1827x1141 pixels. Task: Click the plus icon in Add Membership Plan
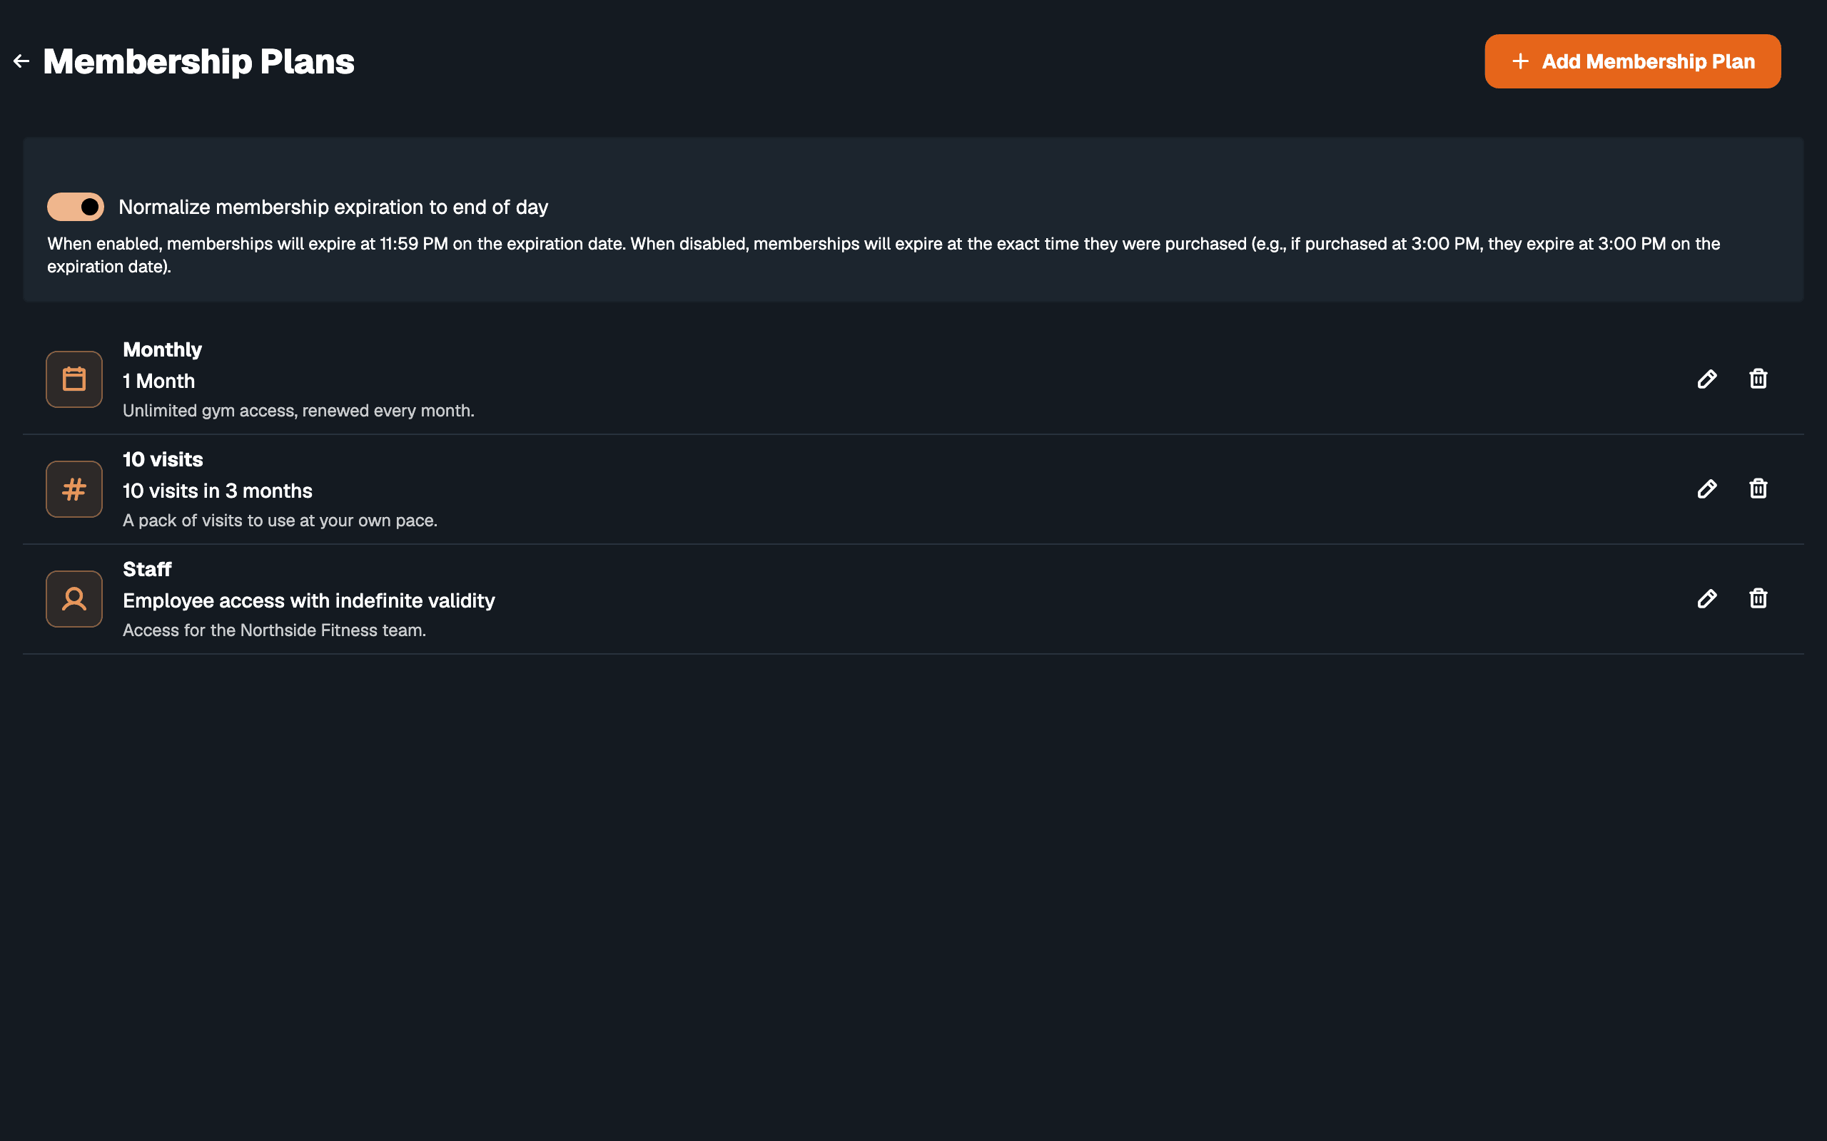coord(1521,61)
